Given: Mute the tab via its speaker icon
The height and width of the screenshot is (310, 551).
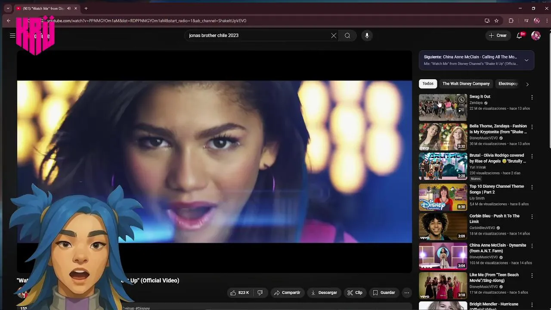Looking at the screenshot, I should (x=68, y=8).
